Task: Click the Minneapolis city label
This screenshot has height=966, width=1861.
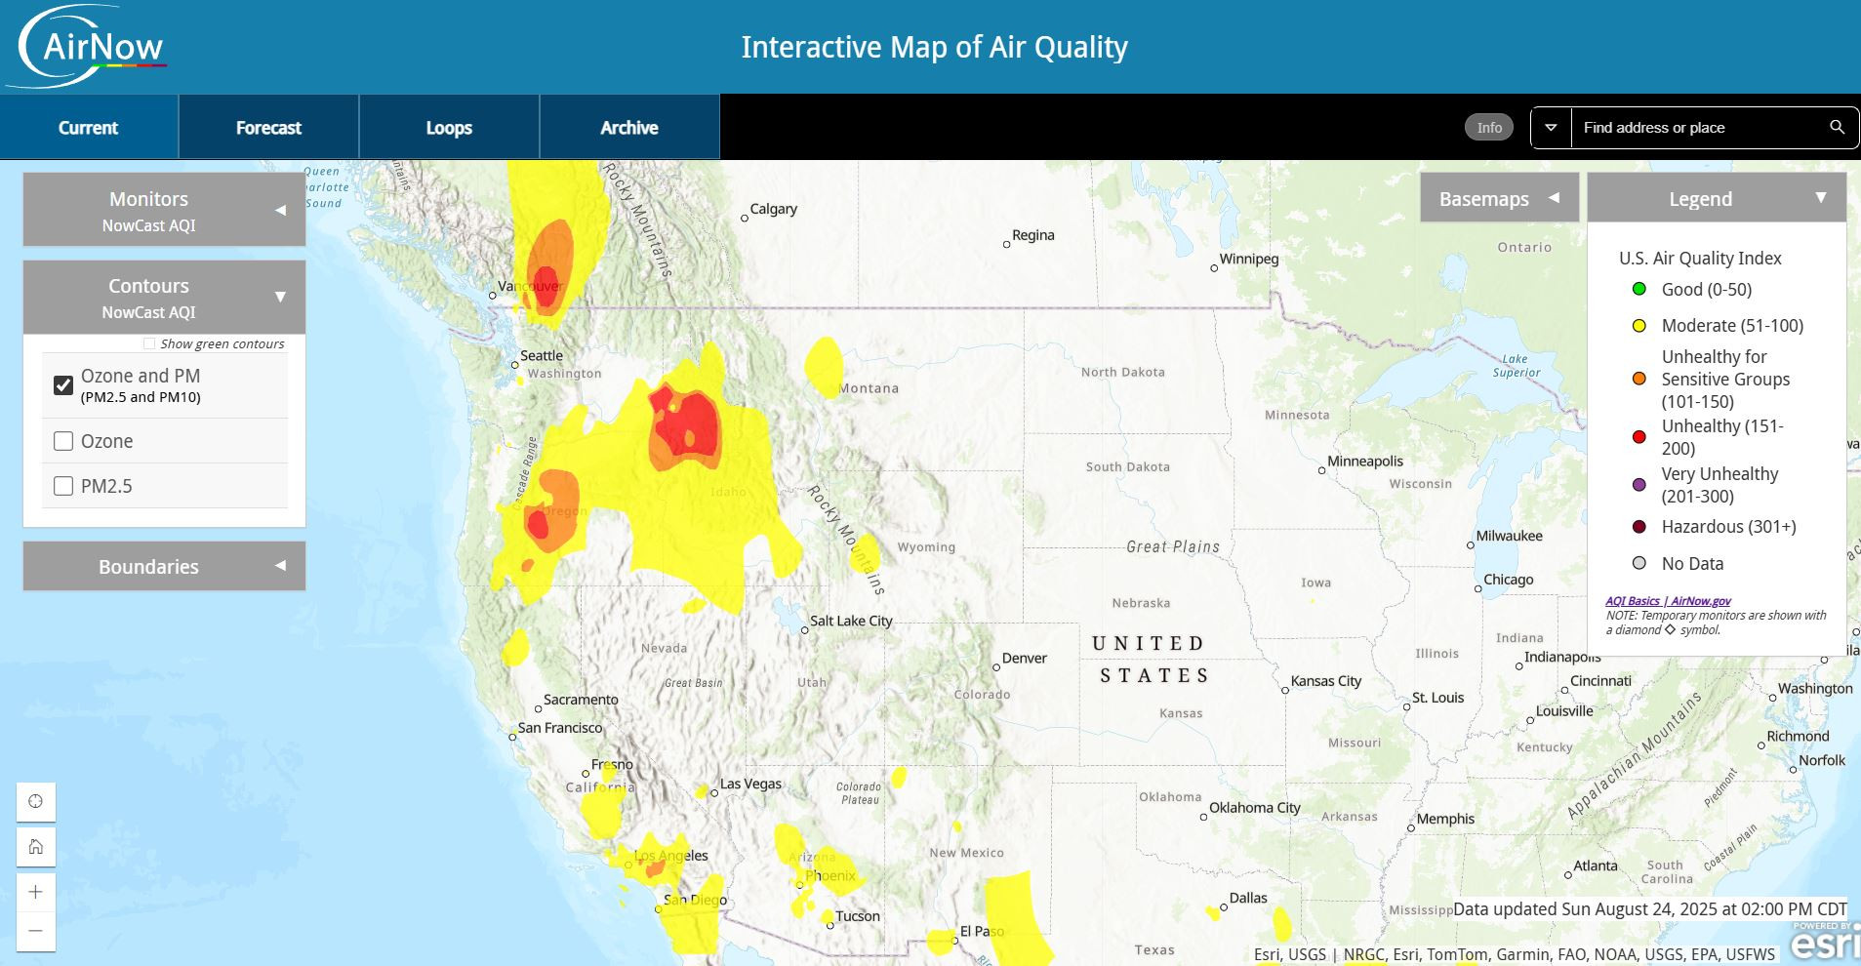Action: 1364,461
